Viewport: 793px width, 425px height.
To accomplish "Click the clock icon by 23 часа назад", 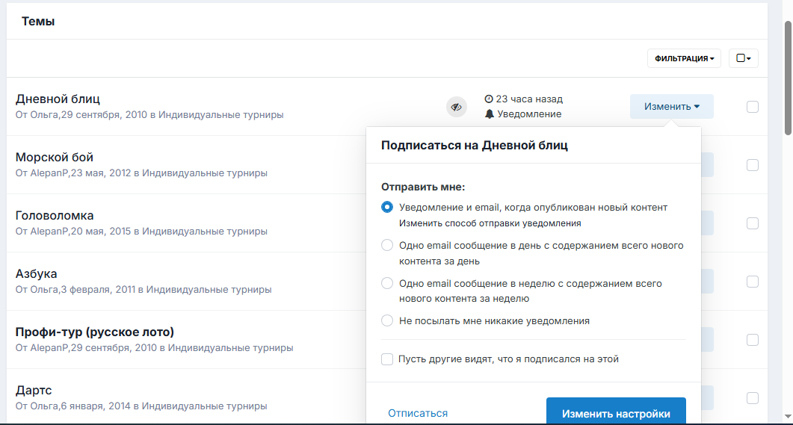I will point(489,99).
